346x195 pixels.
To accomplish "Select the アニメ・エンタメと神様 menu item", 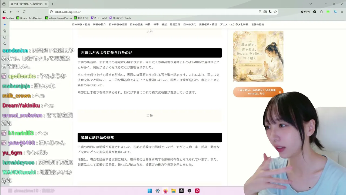I will coord(234,24).
